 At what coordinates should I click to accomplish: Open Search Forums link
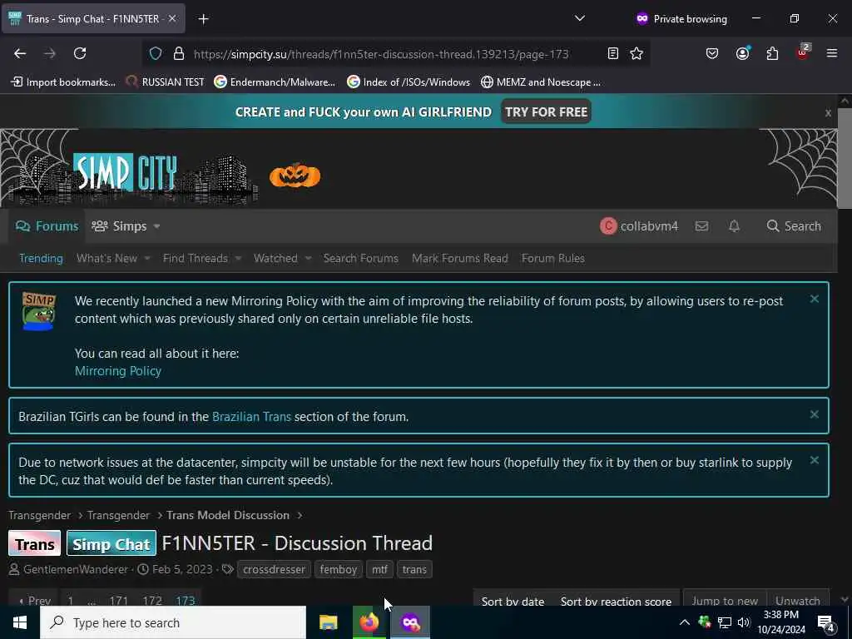pos(361,258)
